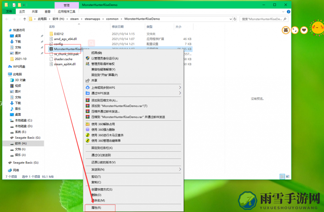
Task: Click WinRAR icon for 添加到 MonsterHunterRiseDemo.rar
Action: coord(88,106)
